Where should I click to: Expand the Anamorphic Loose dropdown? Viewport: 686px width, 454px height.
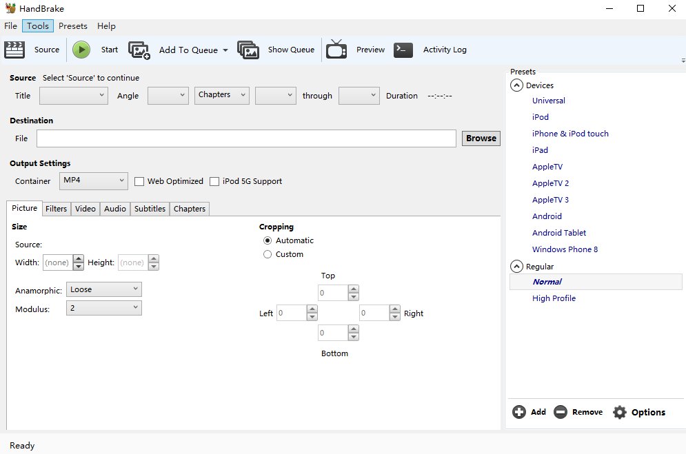point(104,289)
